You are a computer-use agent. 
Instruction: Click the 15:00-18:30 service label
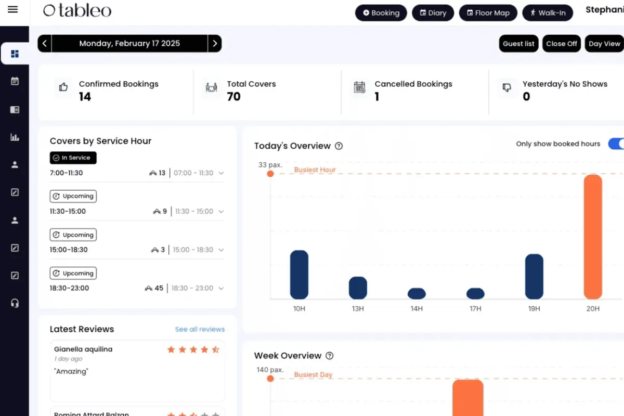pos(69,250)
